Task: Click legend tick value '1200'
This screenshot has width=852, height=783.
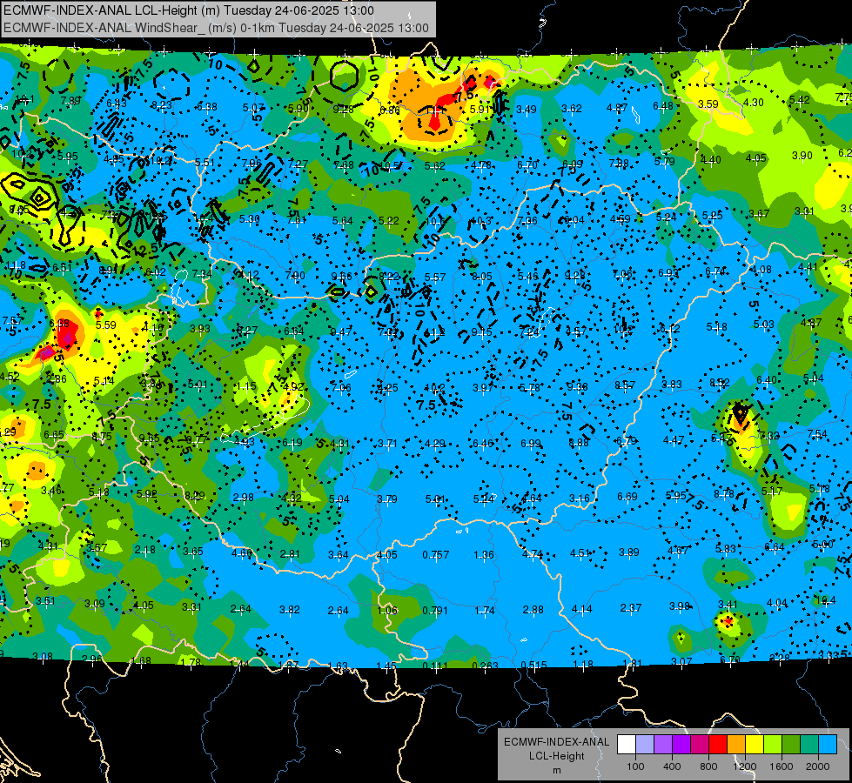Action: tap(745, 766)
